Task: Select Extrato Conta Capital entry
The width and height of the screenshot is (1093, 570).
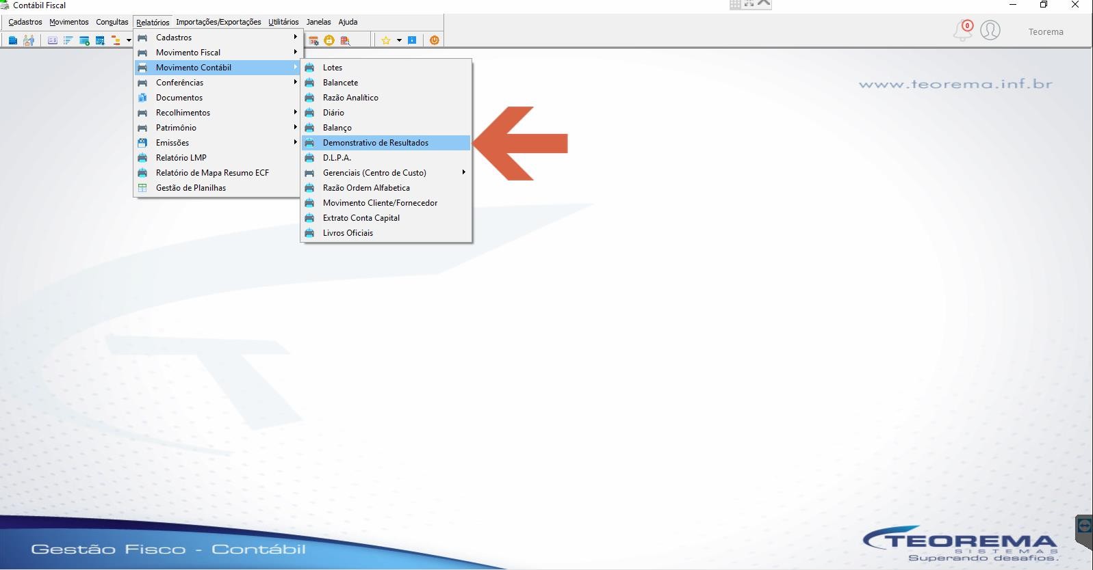Action: click(386, 218)
